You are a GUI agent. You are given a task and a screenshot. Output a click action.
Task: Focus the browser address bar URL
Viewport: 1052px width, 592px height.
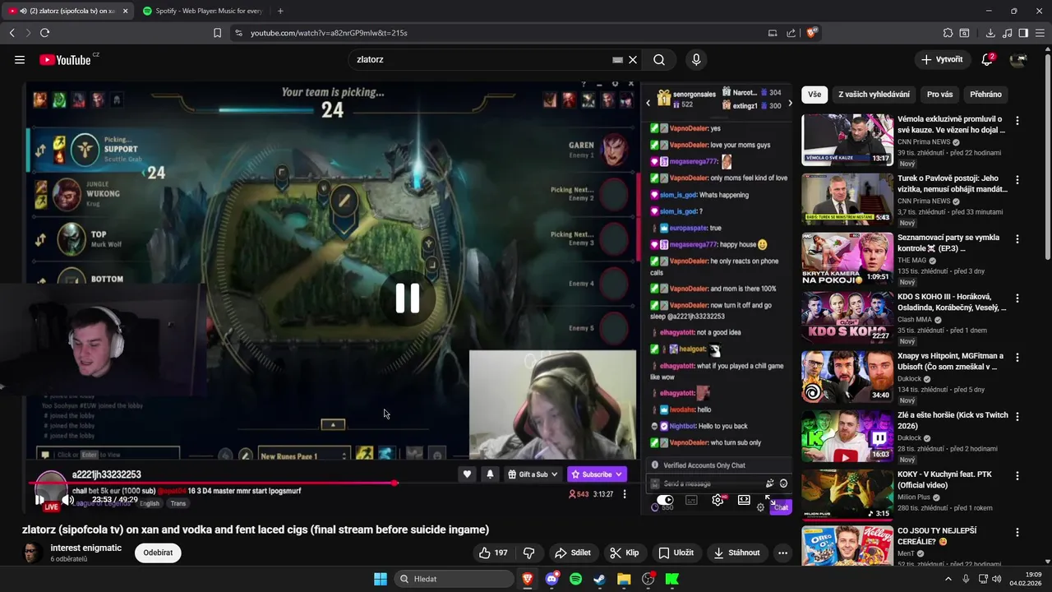point(329,33)
